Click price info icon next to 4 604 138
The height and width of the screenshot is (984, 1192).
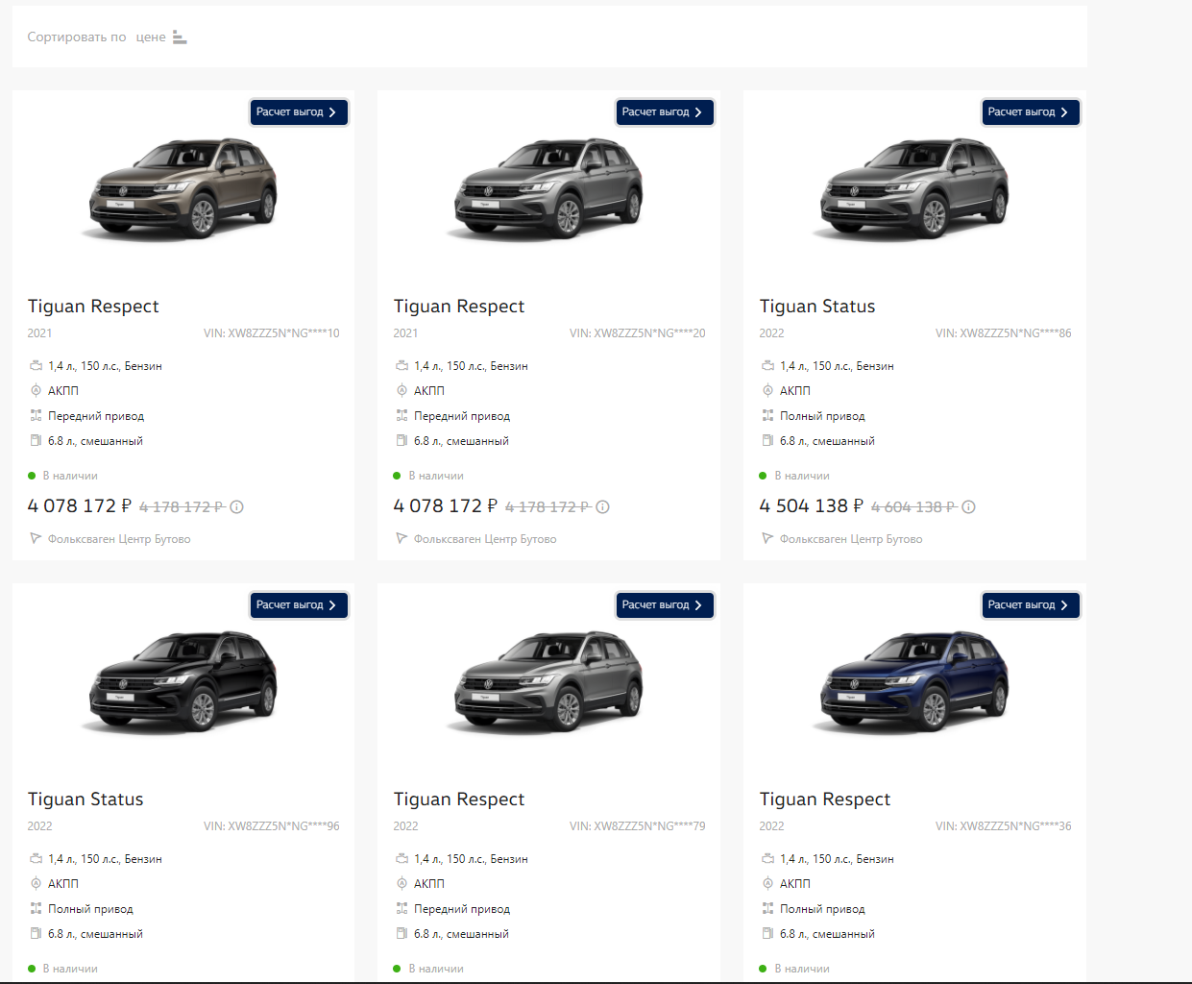[x=968, y=507]
